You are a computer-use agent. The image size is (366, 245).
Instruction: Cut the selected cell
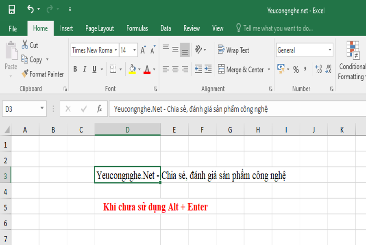[30, 45]
